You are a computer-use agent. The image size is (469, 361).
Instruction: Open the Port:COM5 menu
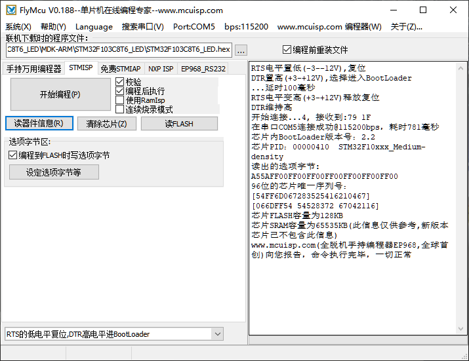[x=194, y=27]
